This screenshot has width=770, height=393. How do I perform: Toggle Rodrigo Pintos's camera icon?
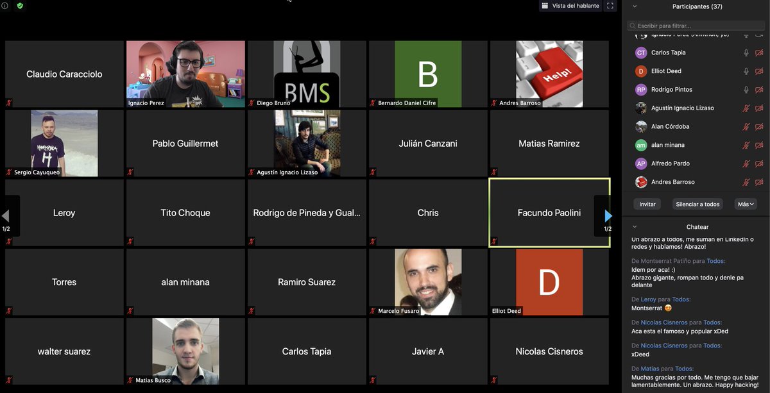pos(759,90)
